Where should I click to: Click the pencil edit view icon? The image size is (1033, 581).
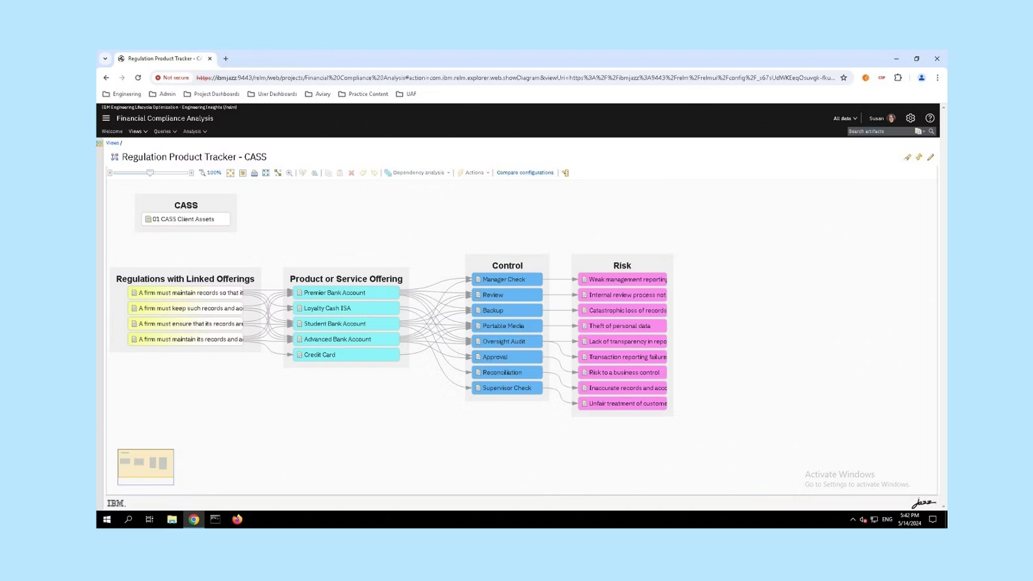pyautogui.click(x=931, y=157)
